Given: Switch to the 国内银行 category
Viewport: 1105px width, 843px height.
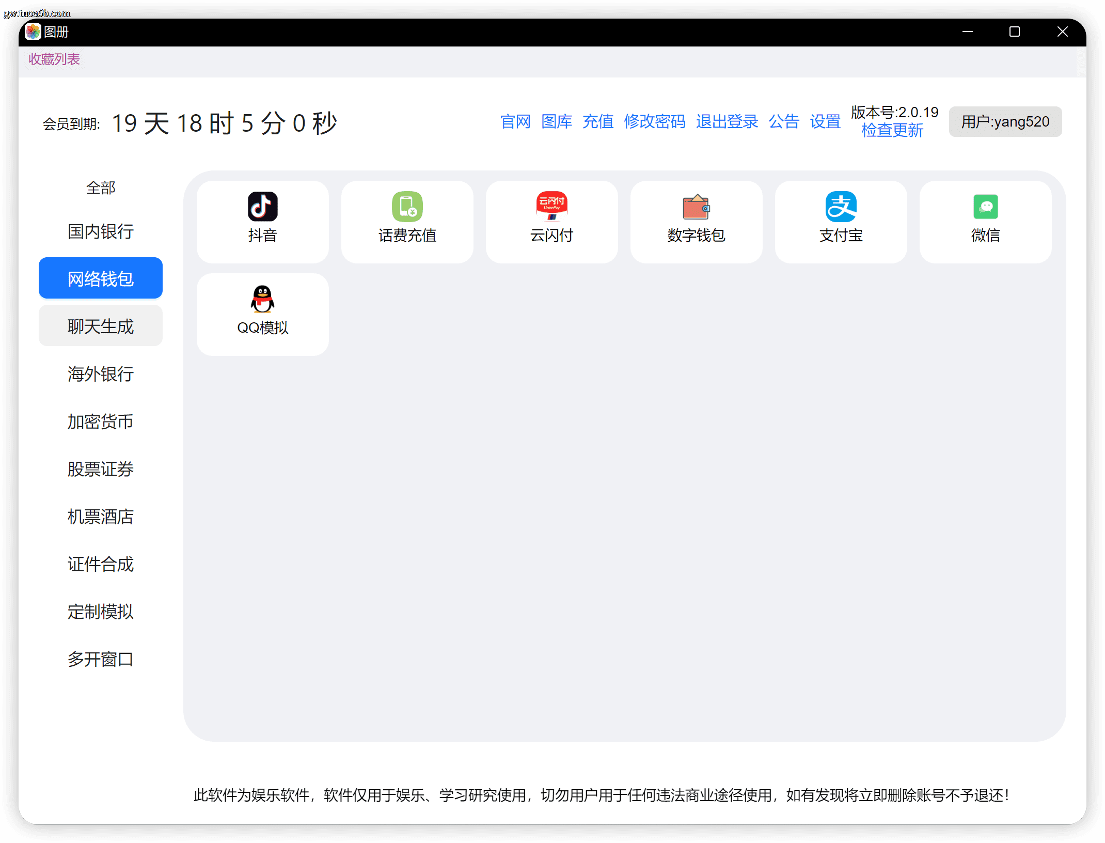Looking at the screenshot, I should 101,231.
